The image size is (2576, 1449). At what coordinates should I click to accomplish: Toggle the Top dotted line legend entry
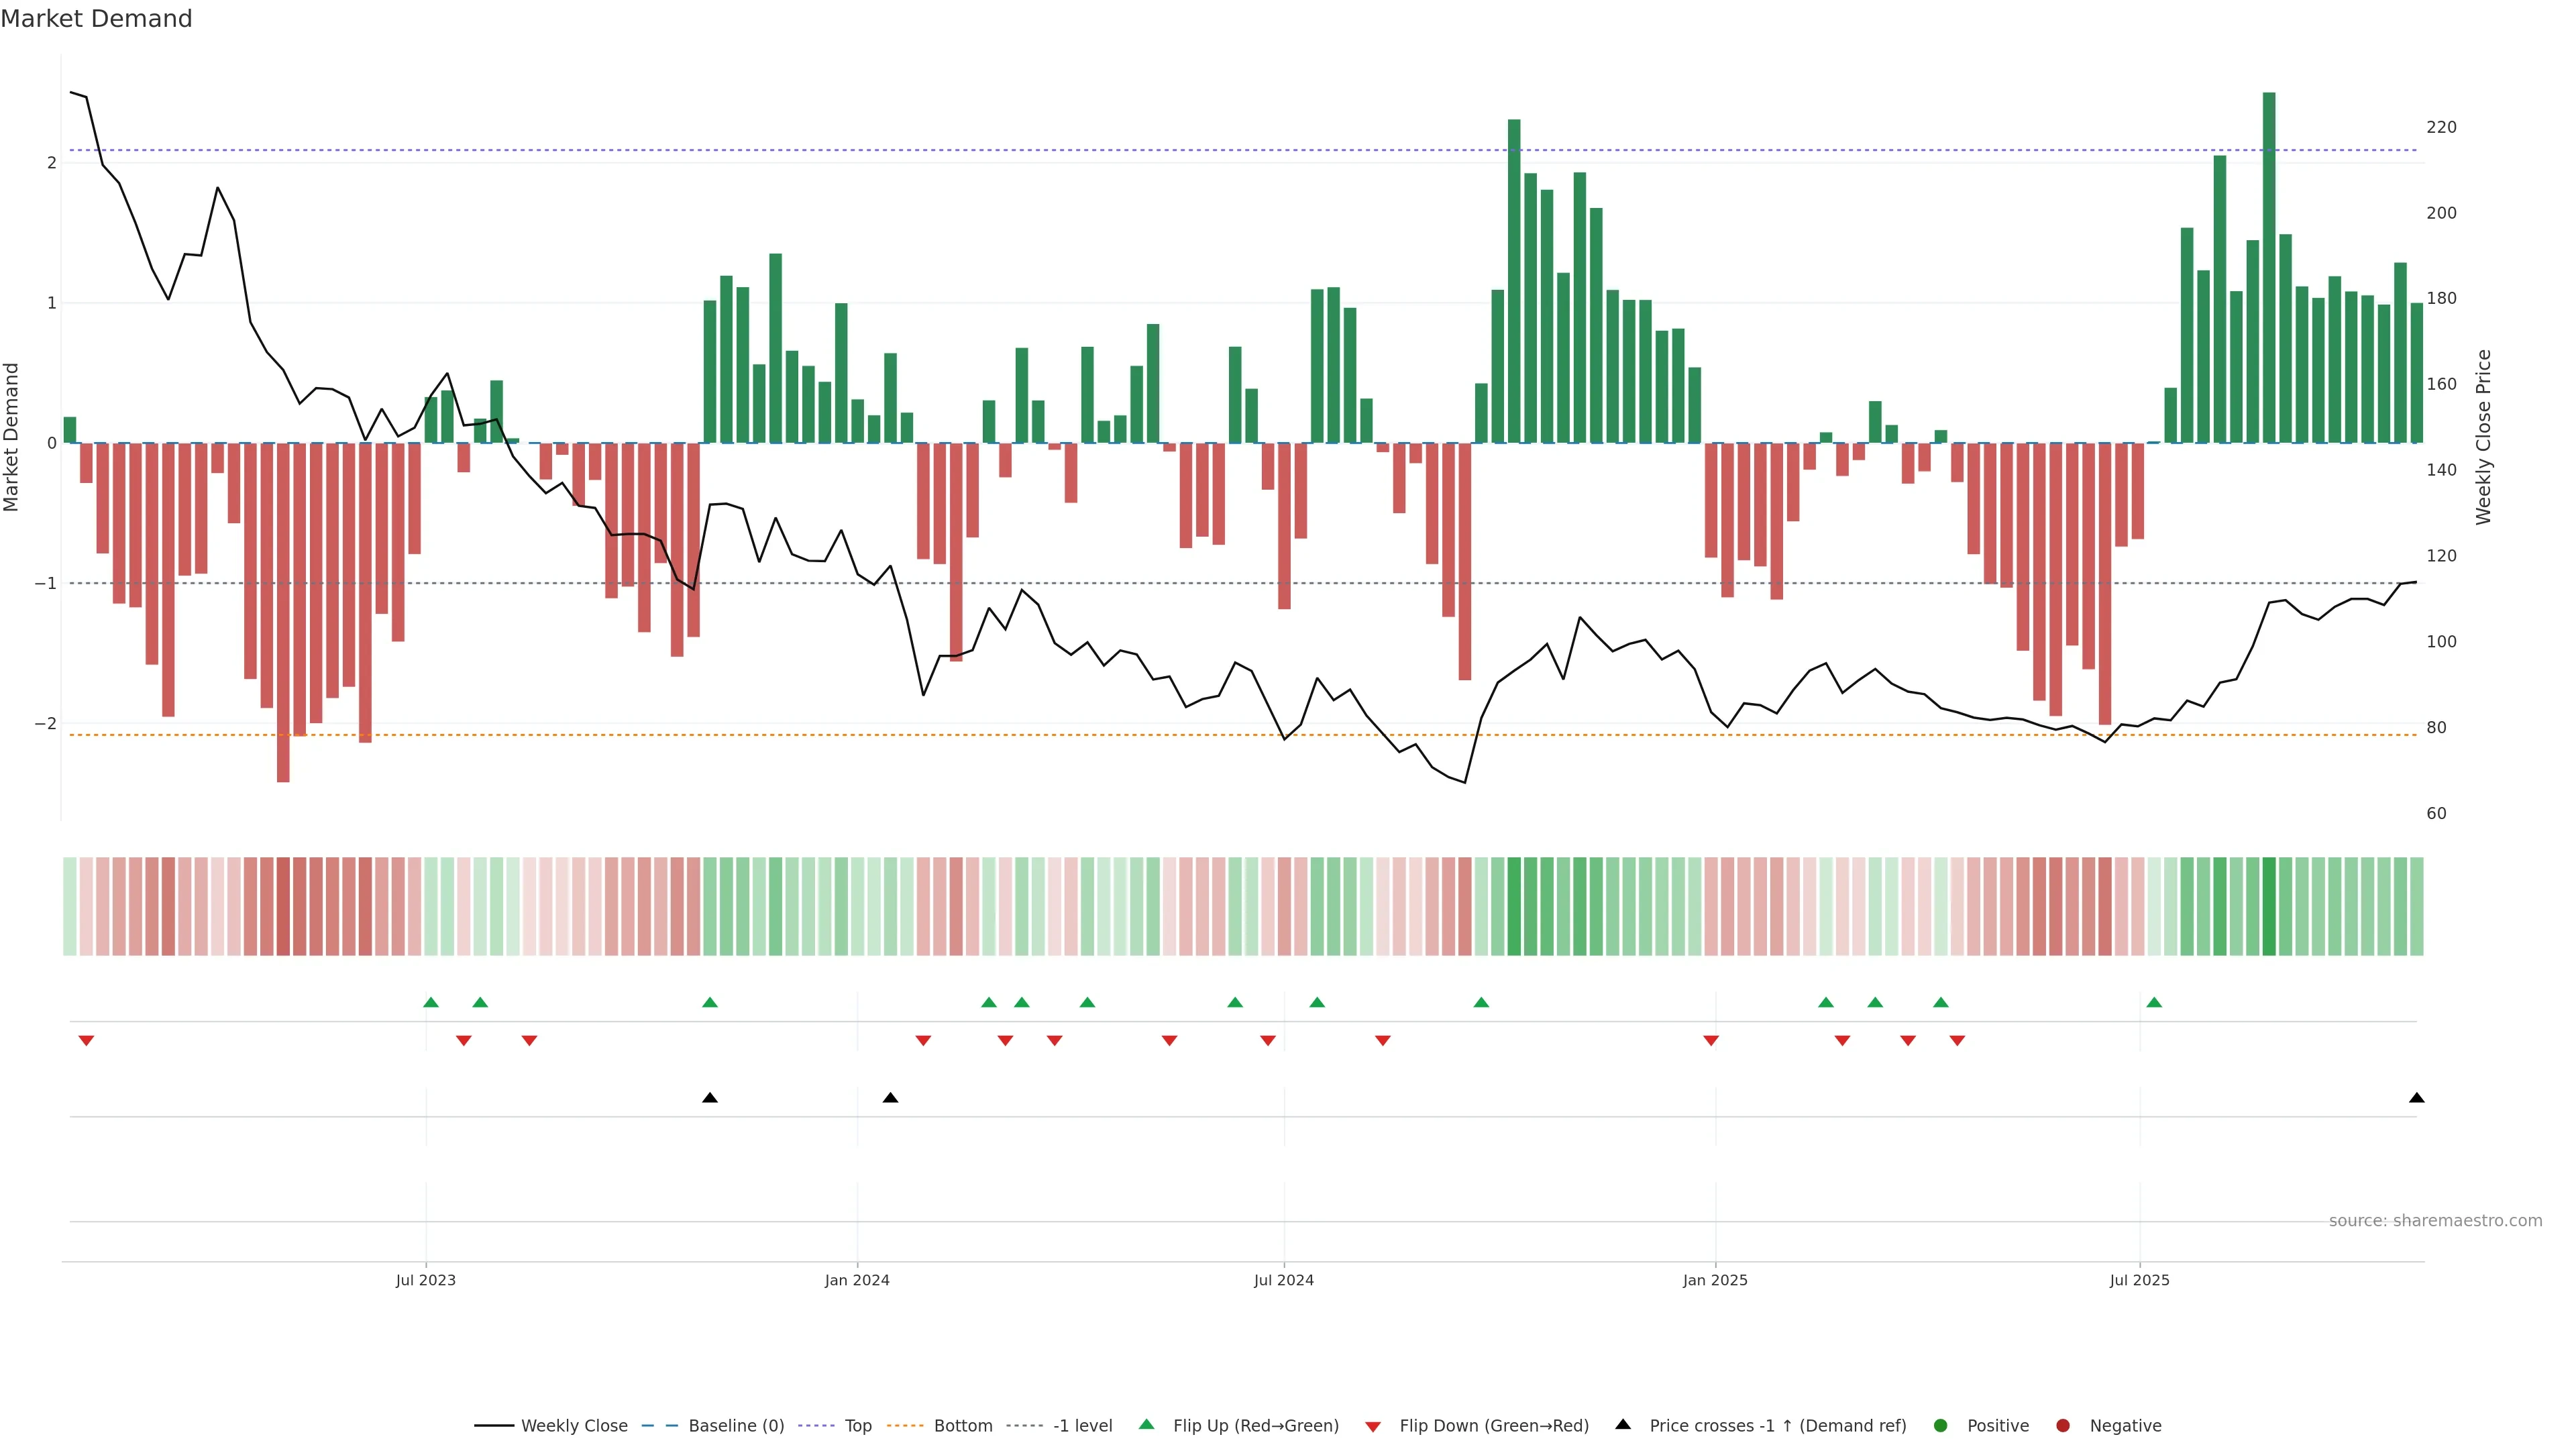point(857,1426)
